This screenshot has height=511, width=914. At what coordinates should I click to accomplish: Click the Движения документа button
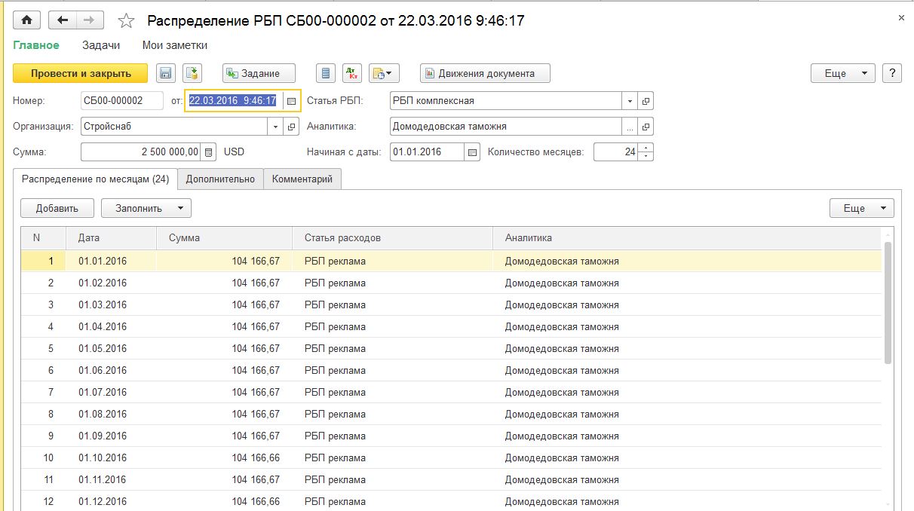[x=485, y=73]
